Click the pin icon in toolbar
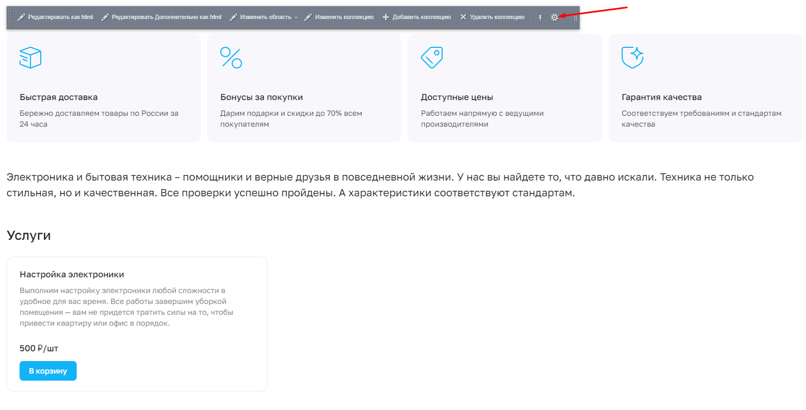This screenshot has height=410, width=806. [x=540, y=17]
